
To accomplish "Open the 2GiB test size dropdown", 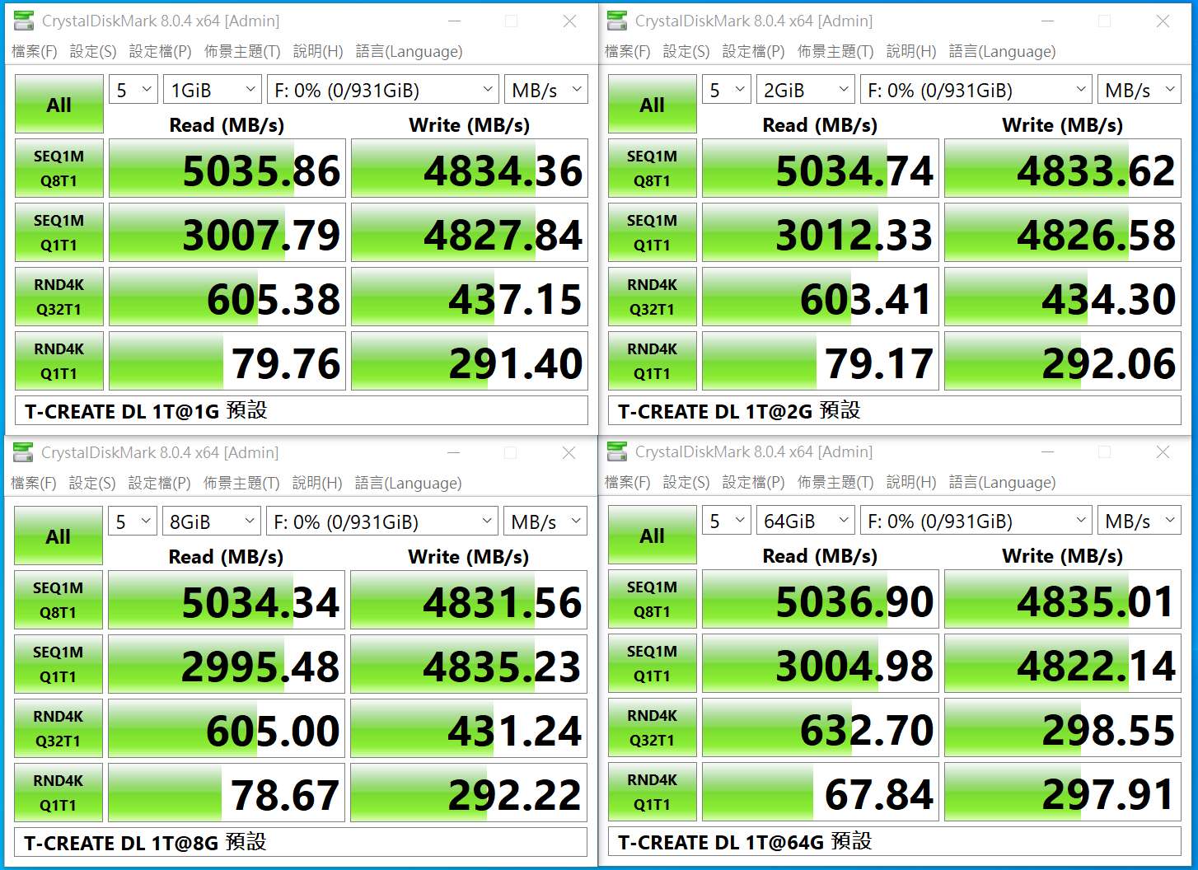I will point(806,90).
